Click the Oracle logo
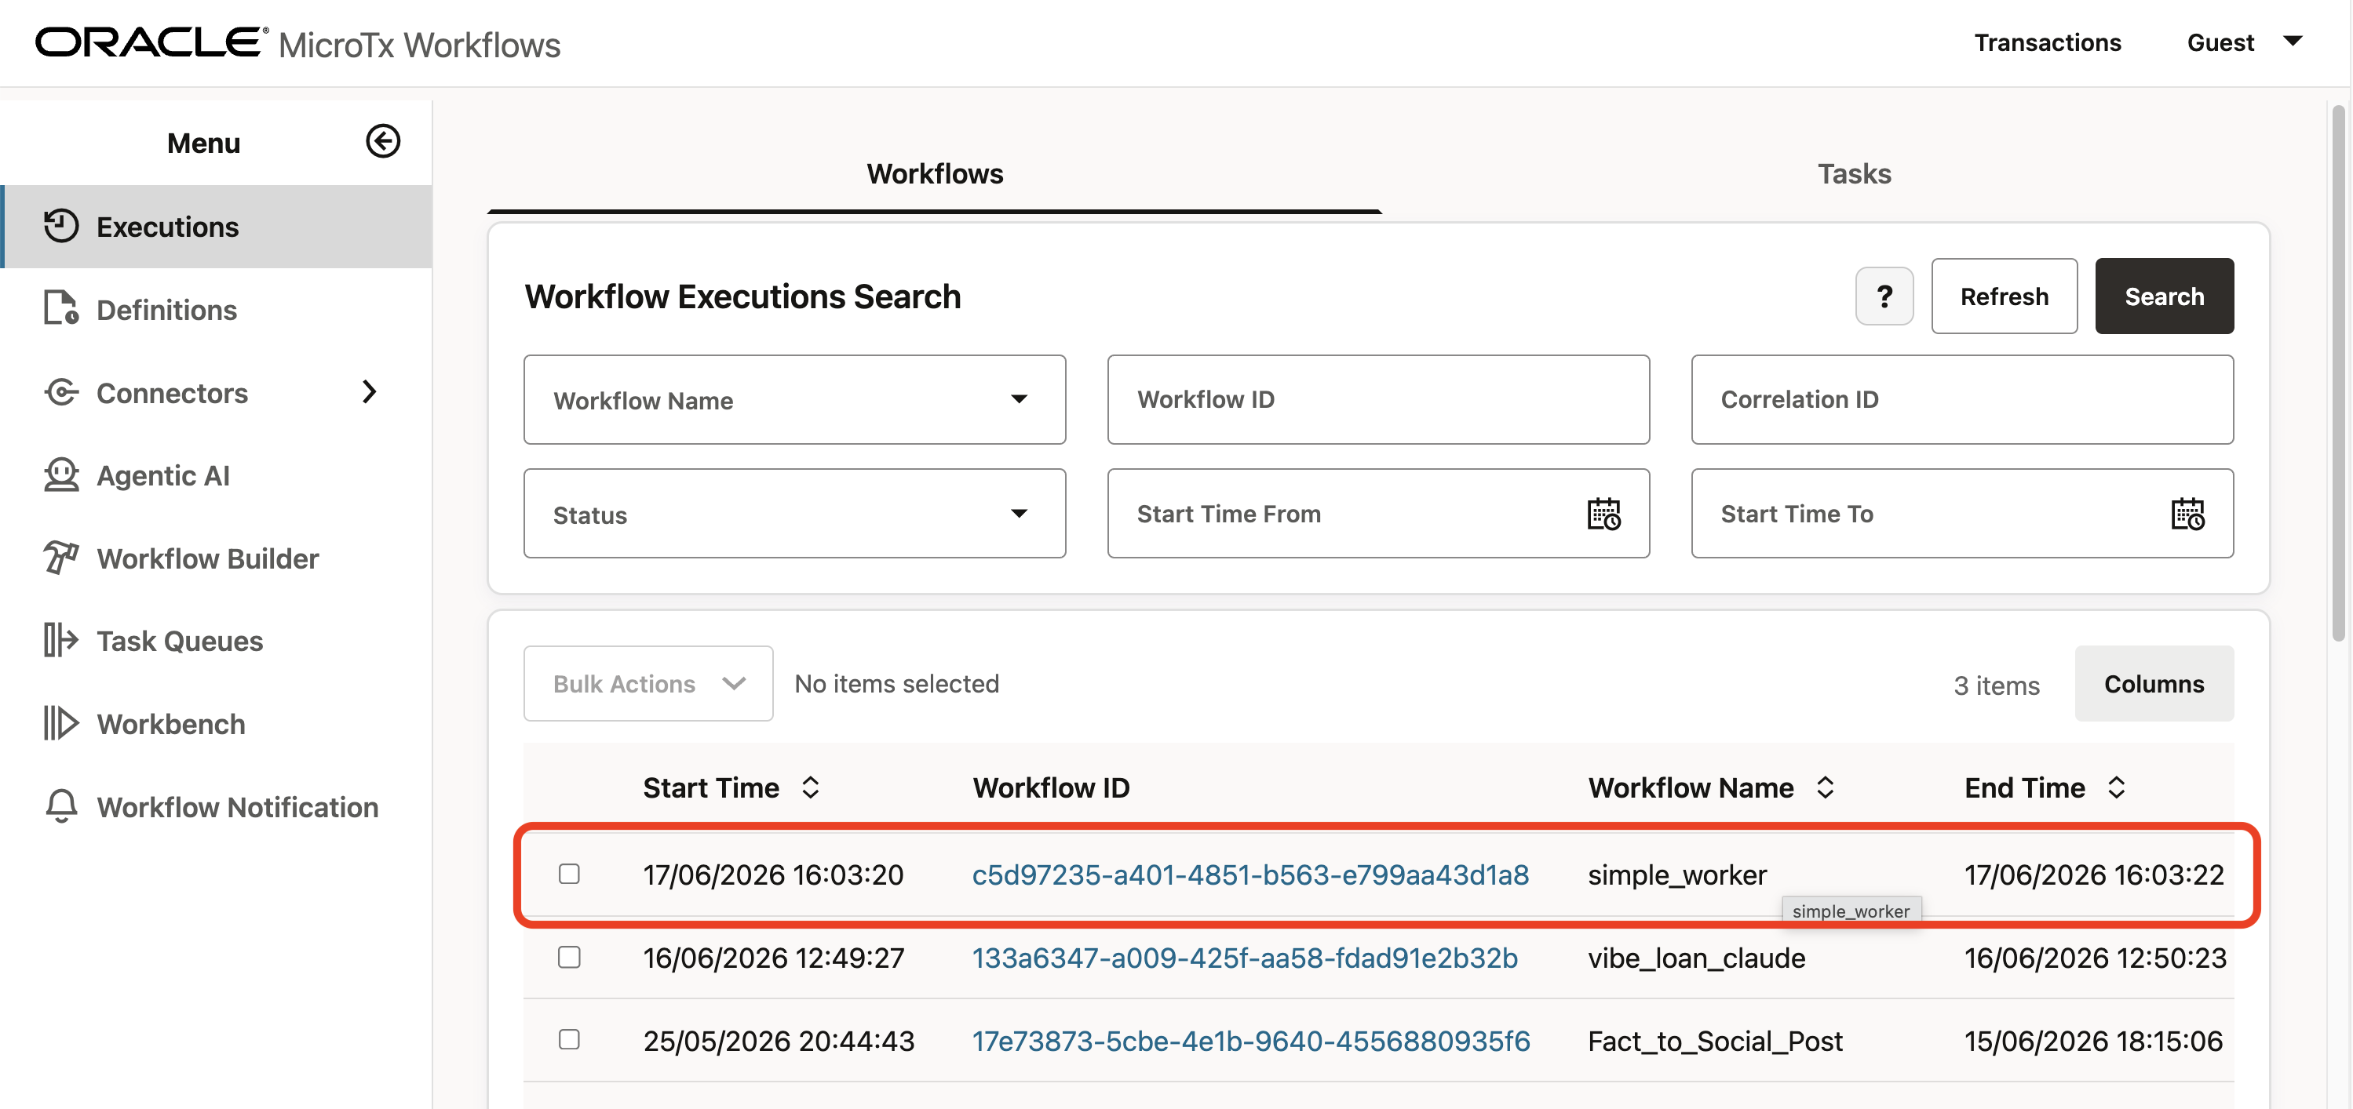 click(x=151, y=43)
